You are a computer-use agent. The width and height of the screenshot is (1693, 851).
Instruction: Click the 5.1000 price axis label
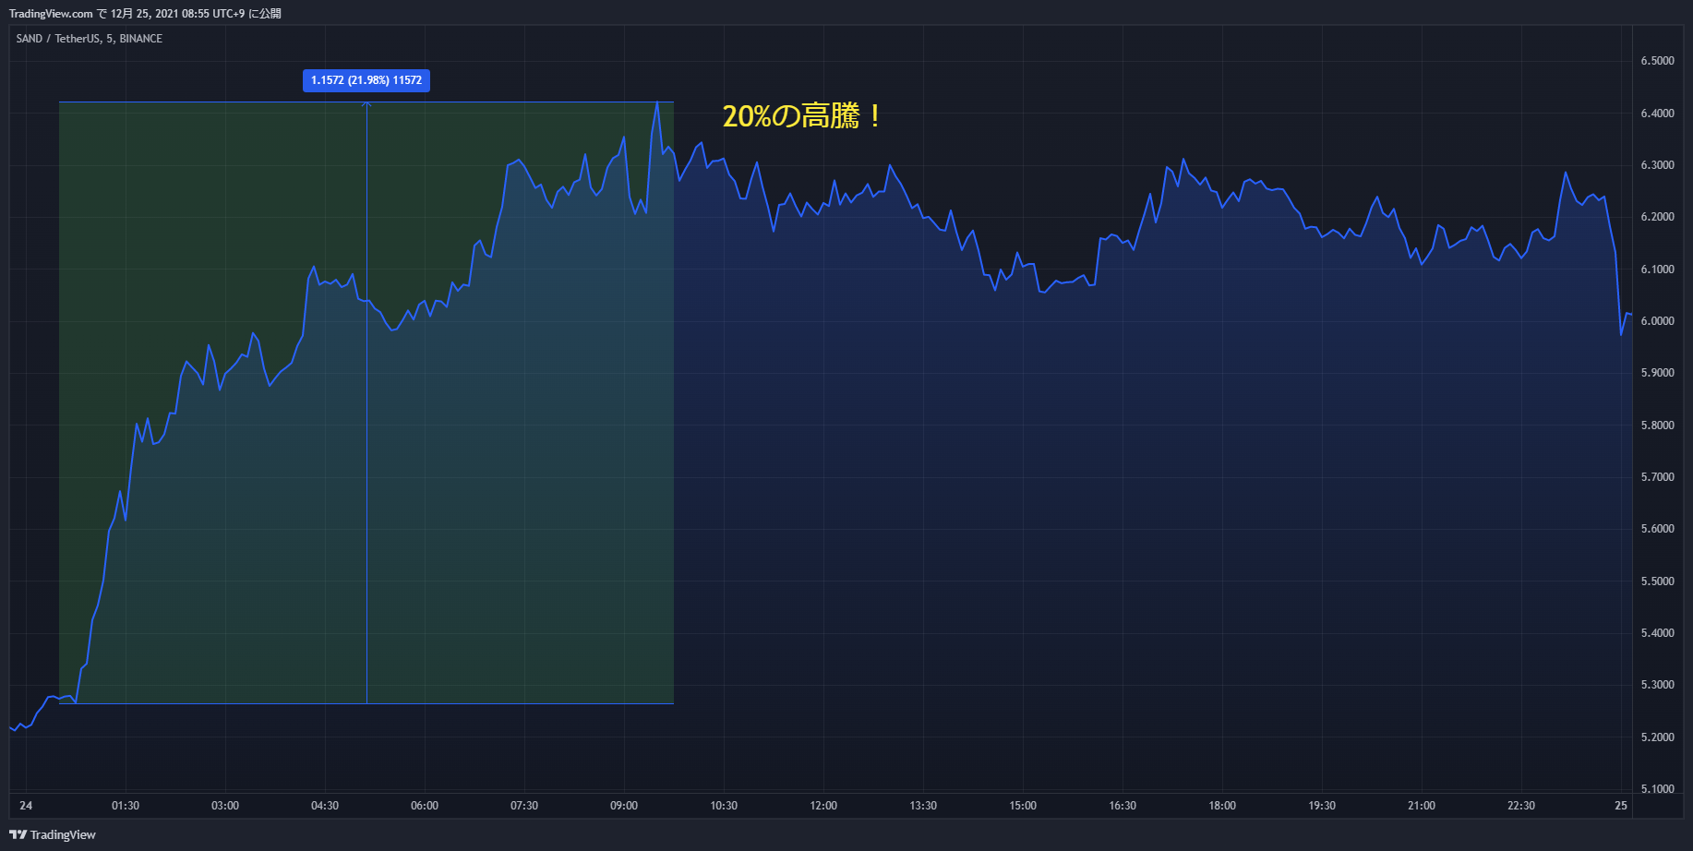point(1657,789)
